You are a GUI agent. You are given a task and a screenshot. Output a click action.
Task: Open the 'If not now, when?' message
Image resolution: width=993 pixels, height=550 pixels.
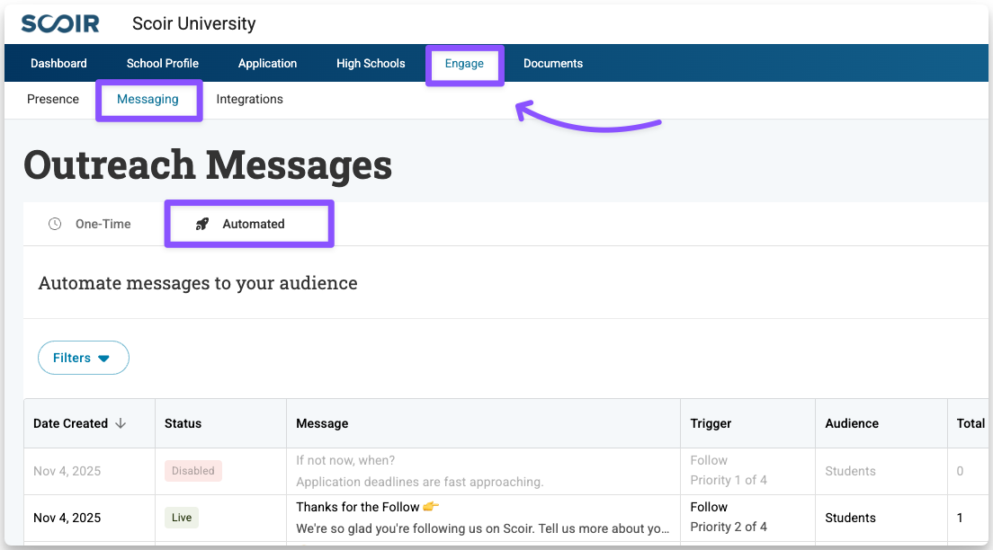point(345,461)
